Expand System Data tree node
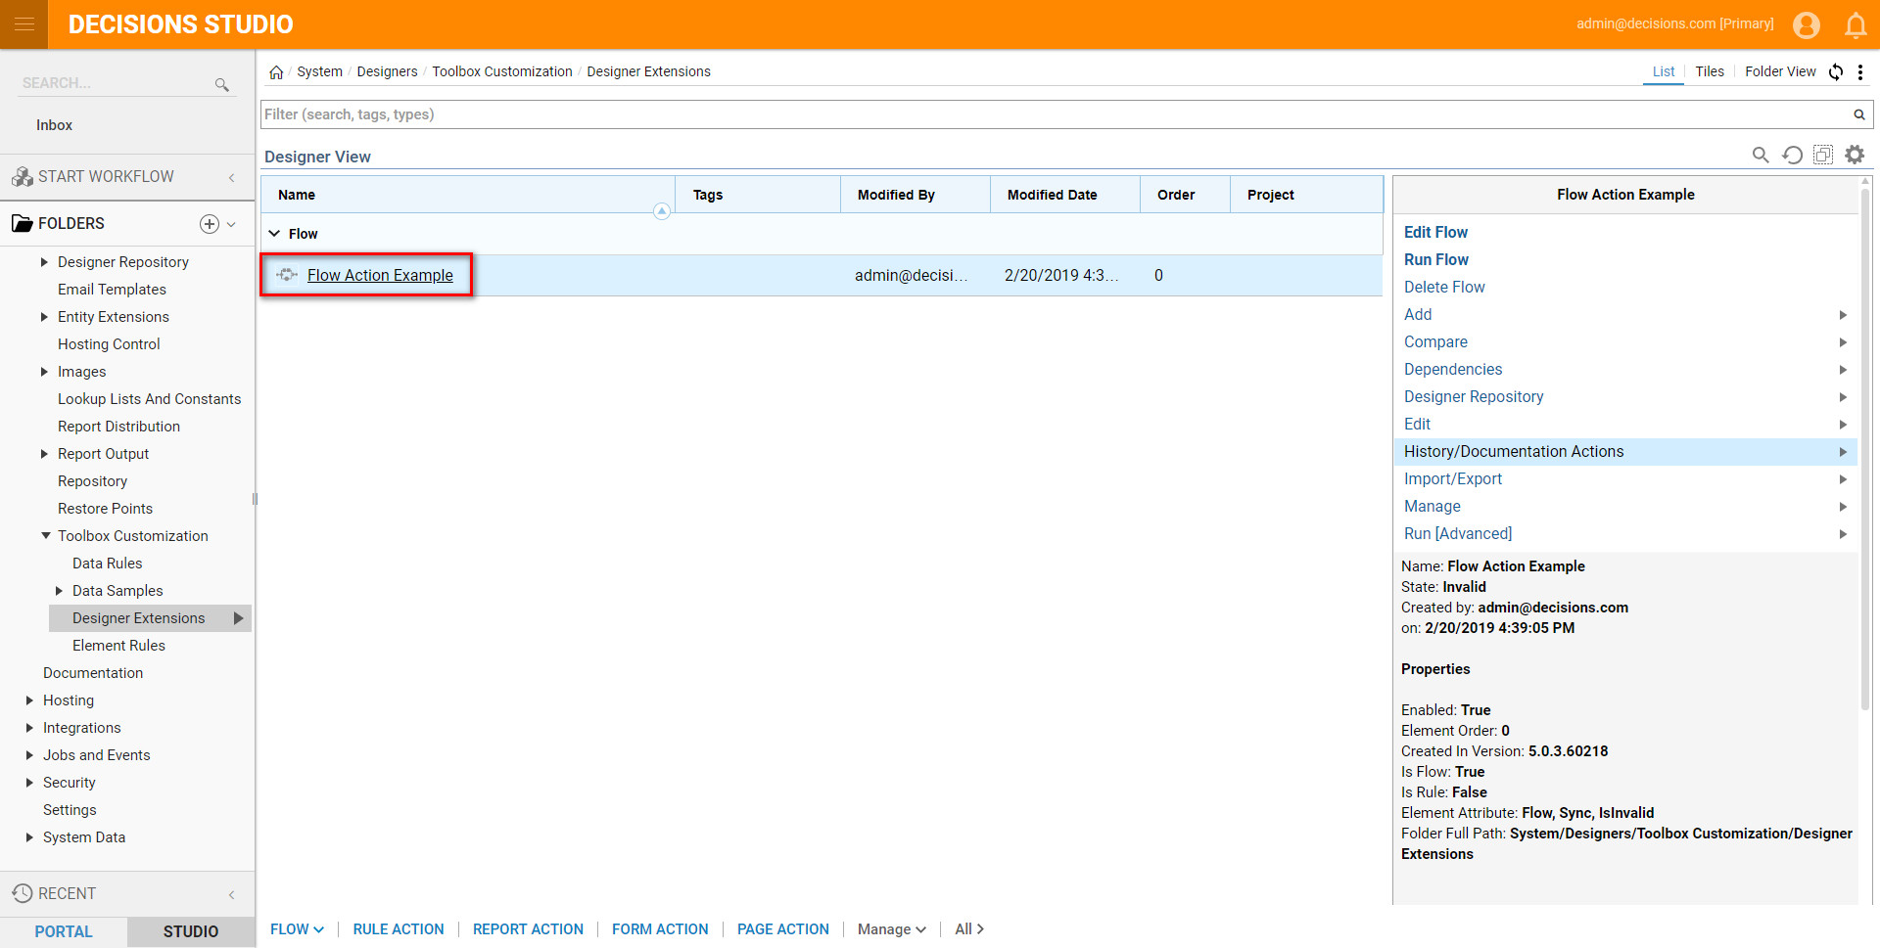The height and width of the screenshot is (948, 1880). coord(29,837)
